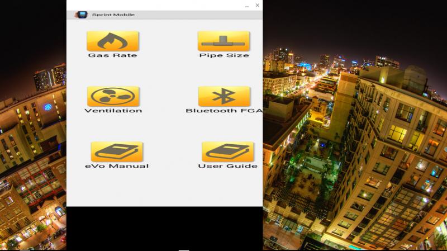447x251 pixels.
Task: Open the User Guide book icon
Action: [x=227, y=151]
